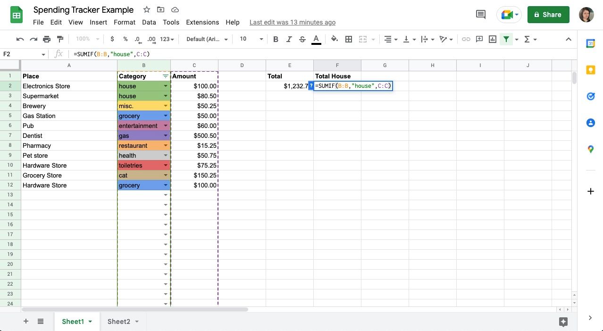Open the Data menu
Screen dimensions: 603x331
click(x=149, y=22)
